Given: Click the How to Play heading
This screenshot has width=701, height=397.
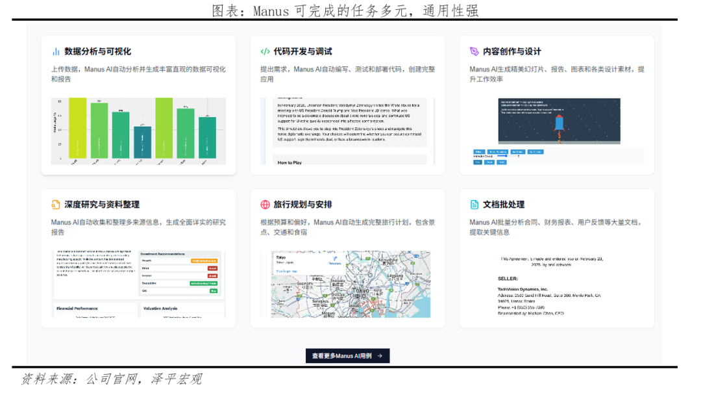Looking at the screenshot, I should (x=289, y=162).
